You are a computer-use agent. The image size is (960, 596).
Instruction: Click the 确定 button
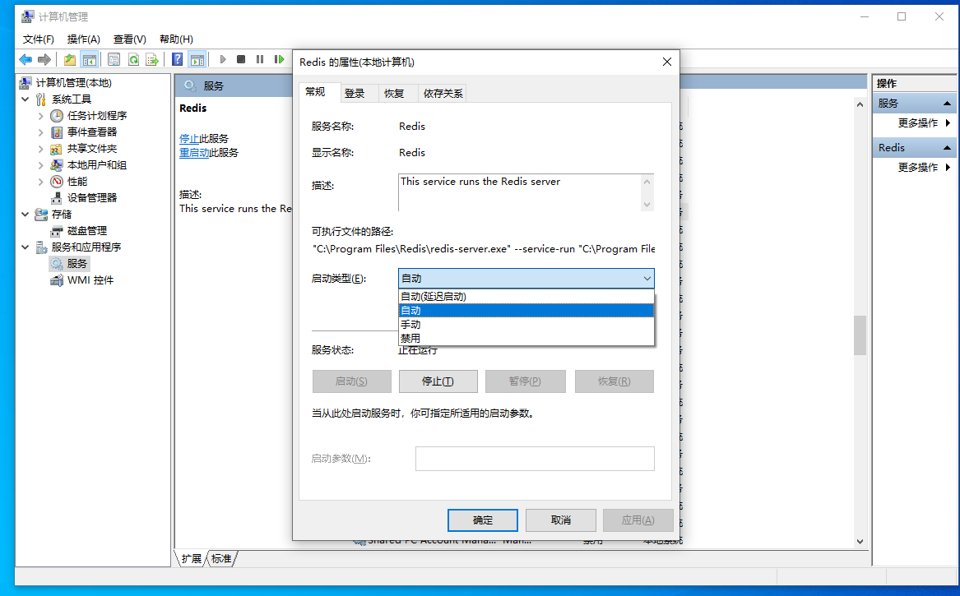pyautogui.click(x=482, y=520)
